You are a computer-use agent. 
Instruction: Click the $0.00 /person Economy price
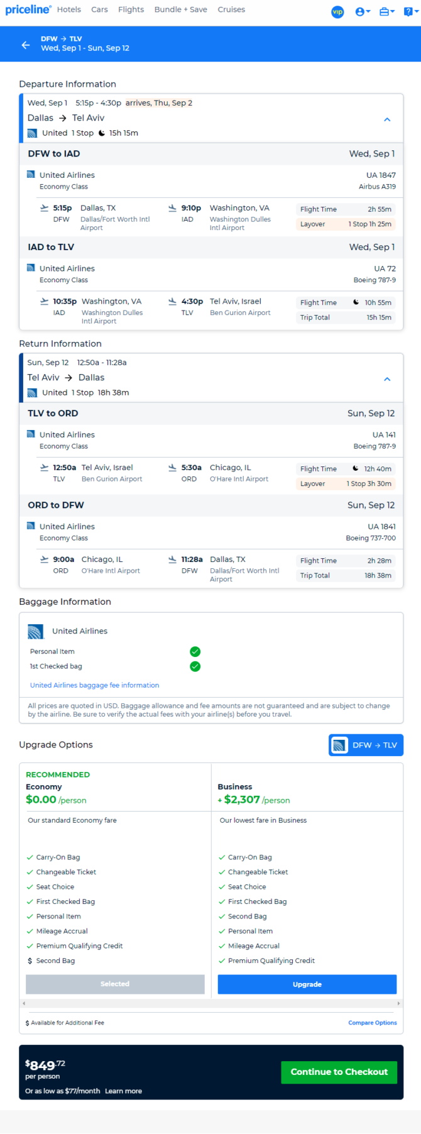click(x=56, y=800)
